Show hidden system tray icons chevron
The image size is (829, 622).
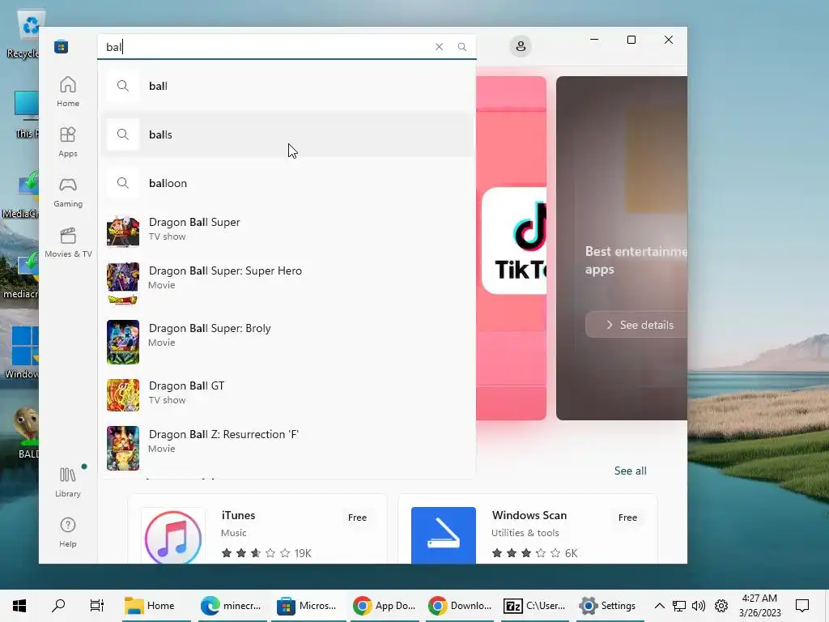[x=659, y=606]
